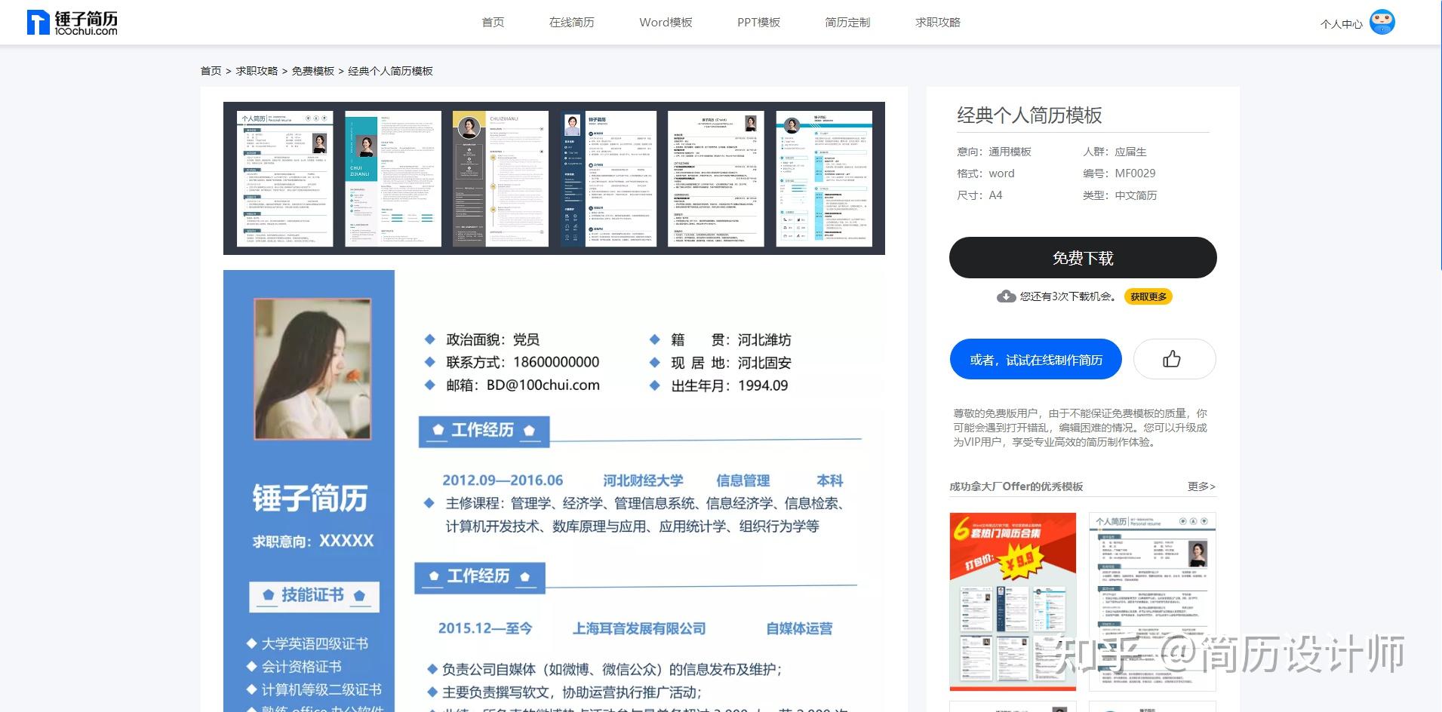
Task: Click the 锤子简历 site logo
Action: coord(72,23)
